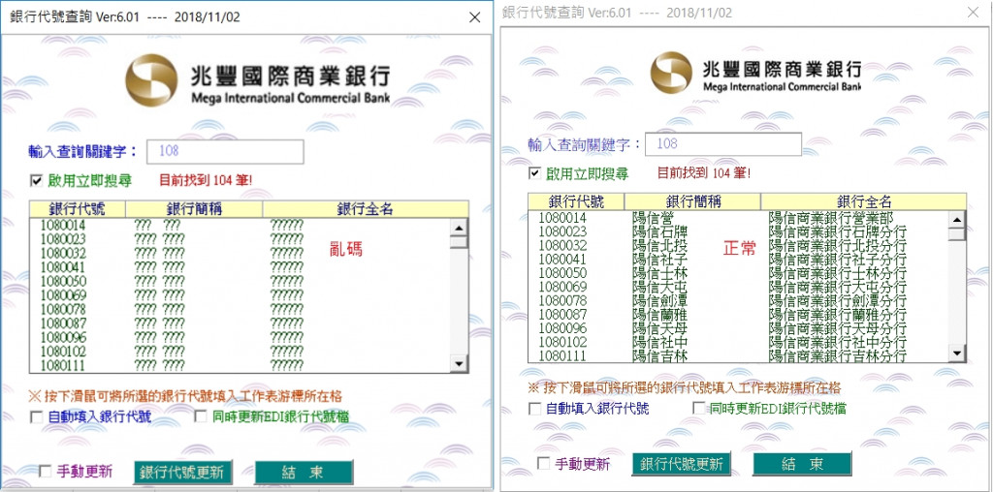The width and height of the screenshot is (993, 492).
Task: Click Mega bank logo in left window
Action: tap(258, 81)
